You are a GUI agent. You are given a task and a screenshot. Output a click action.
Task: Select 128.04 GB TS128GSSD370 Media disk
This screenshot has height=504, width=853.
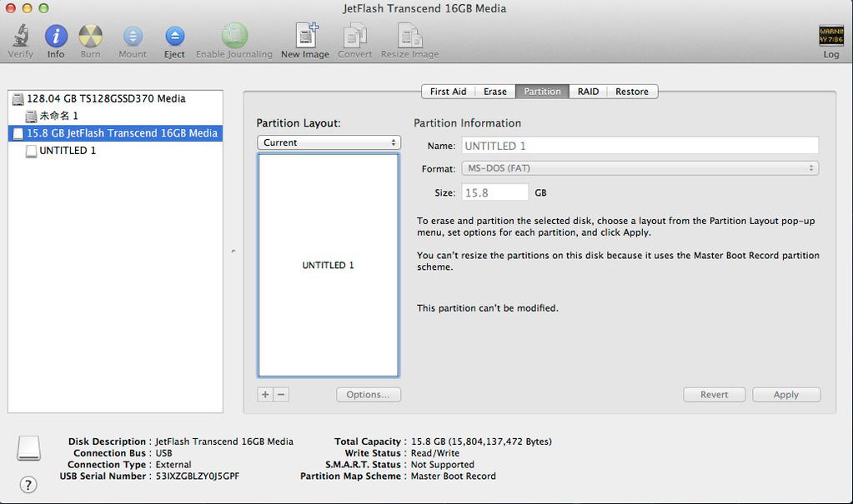(115, 98)
